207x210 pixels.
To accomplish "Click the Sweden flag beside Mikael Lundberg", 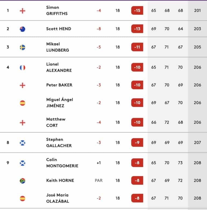I will coord(22,47).
